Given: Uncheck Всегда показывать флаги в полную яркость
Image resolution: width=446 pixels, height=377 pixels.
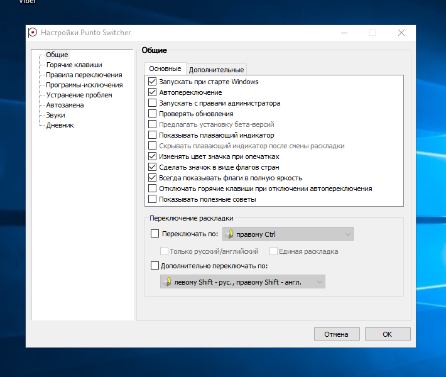Looking at the screenshot, I should pyautogui.click(x=152, y=178).
